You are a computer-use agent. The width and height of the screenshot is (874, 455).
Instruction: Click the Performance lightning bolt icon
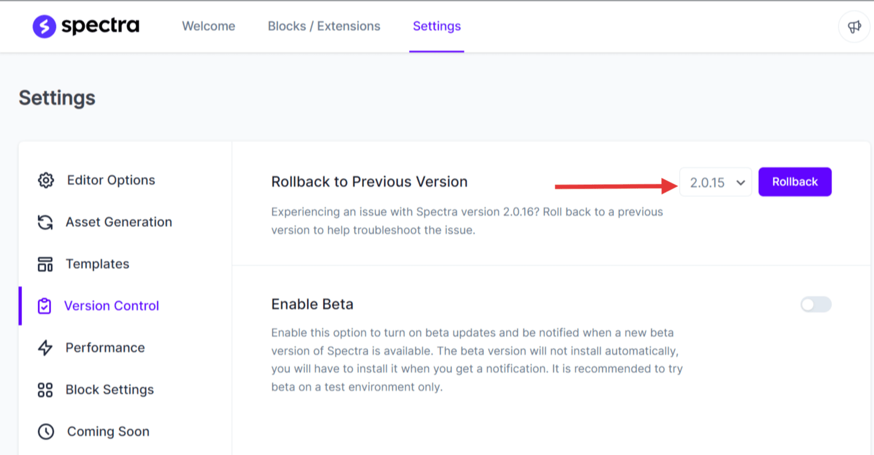[x=45, y=348]
